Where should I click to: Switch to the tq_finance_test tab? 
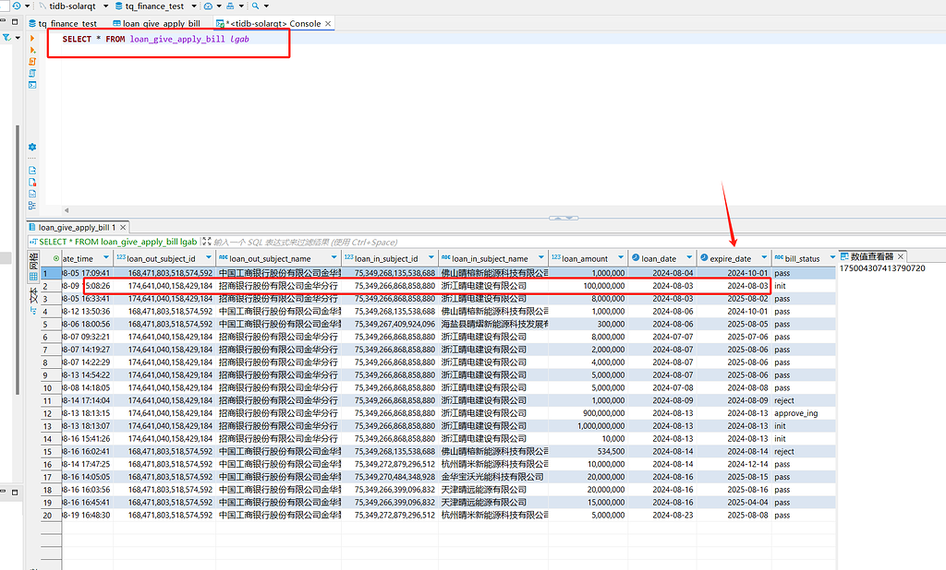67,23
